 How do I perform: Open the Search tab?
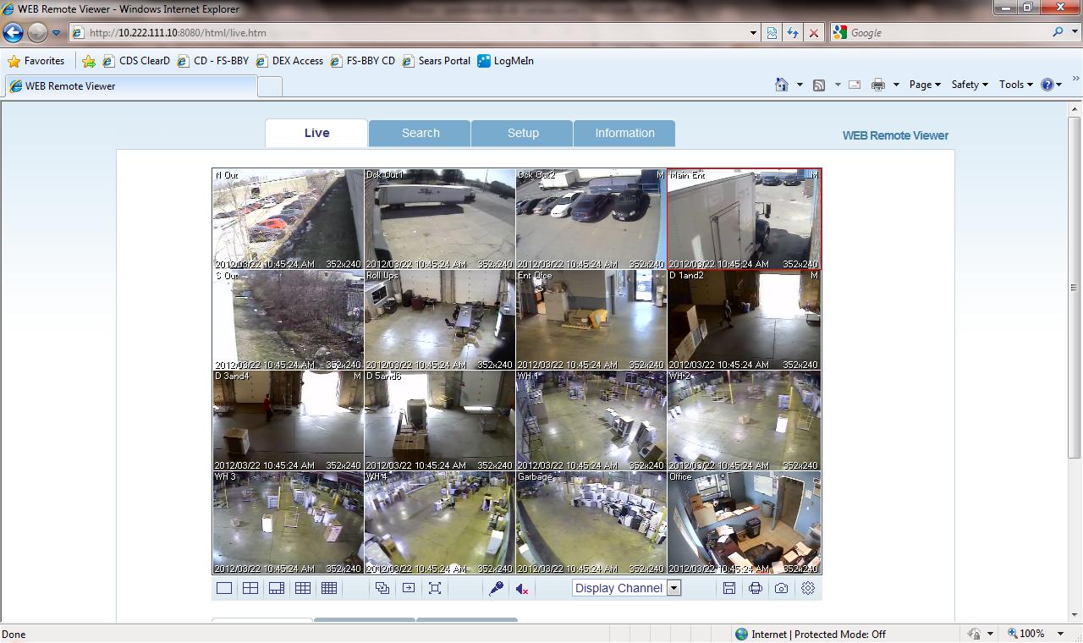pos(420,133)
